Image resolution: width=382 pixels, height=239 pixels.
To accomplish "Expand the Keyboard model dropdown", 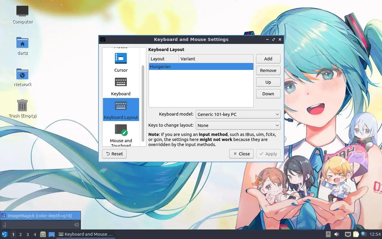I will [238, 114].
